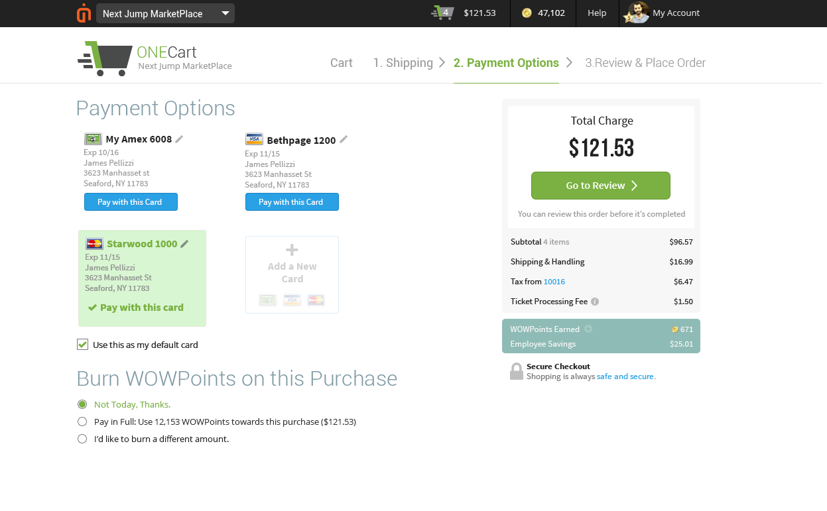
Task: Click the Ticket Processing Fee info icon
Action: 595,302
